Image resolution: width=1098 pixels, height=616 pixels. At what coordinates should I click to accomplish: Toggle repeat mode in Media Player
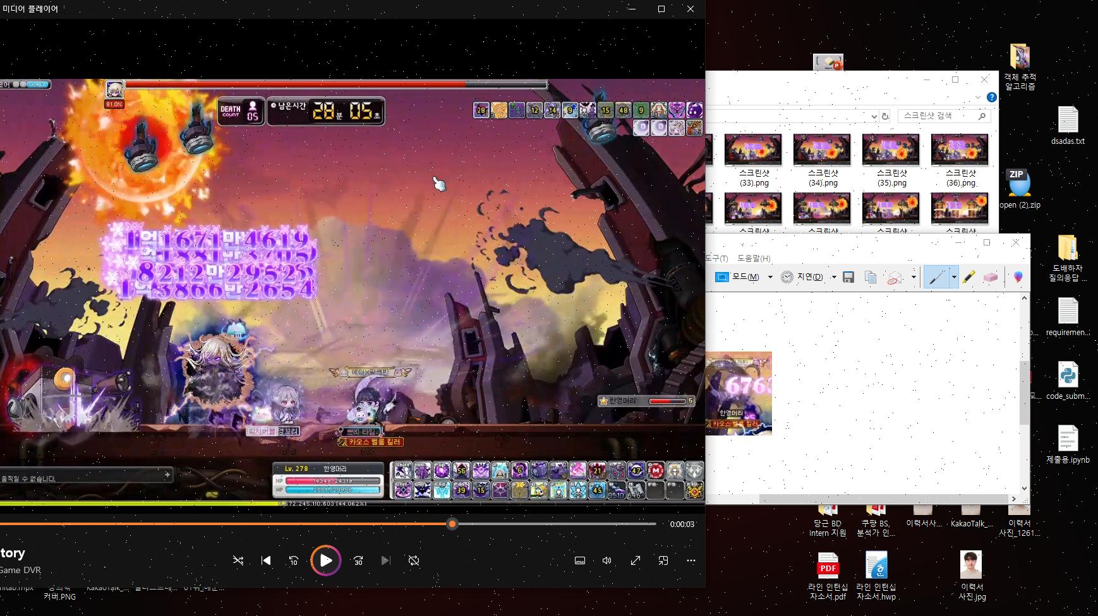(414, 560)
